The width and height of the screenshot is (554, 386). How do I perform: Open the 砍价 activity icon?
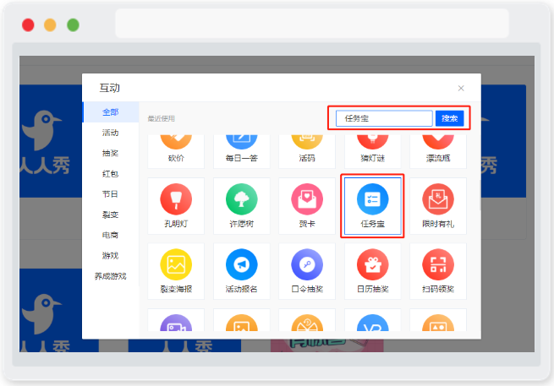pyautogui.click(x=176, y=142)
